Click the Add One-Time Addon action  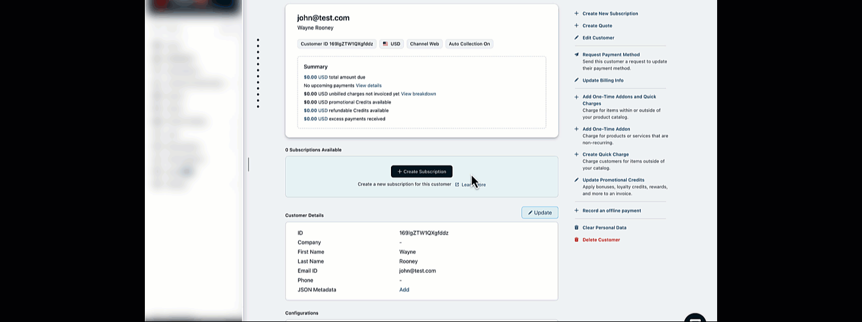tap(606, 129)
